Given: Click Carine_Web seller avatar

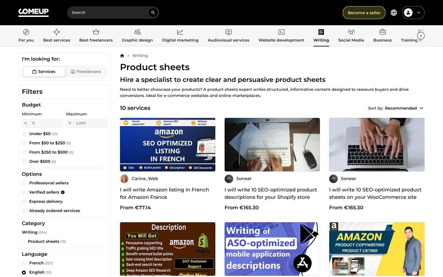Looking at the screenshot, I should click(124, 179).
